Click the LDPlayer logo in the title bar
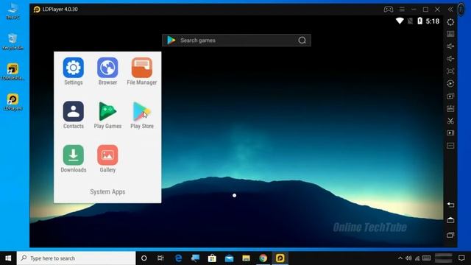471x265 pixels. coord(37,10)
